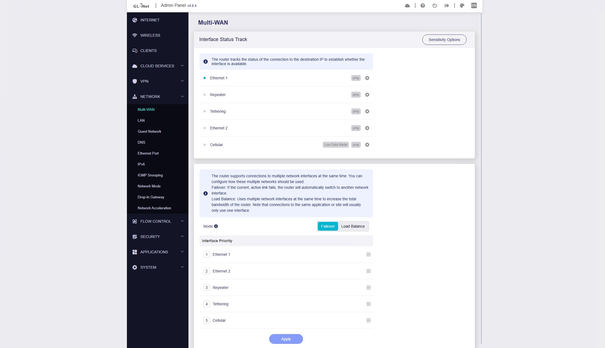Click the logout icon in header
605x348 pixels.
tap(447, 5)
